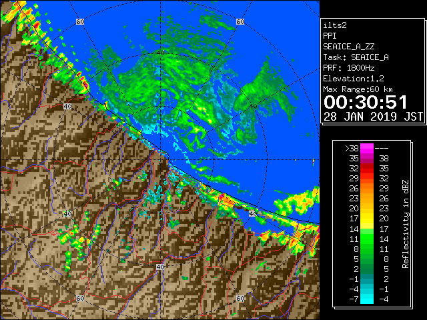Click the 'PRF: 1800Hz' value
The height and width of the screenshot is (320, 427).
(x=348, y=68)
